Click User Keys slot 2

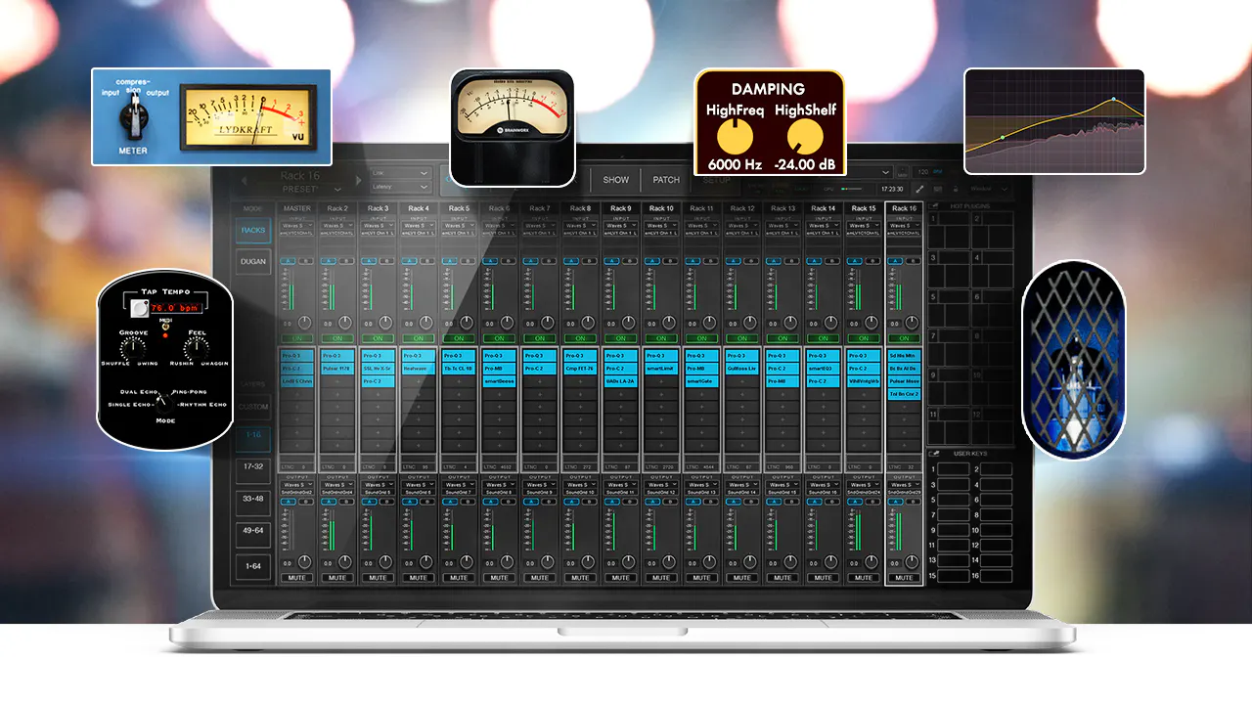pos(996,469)
